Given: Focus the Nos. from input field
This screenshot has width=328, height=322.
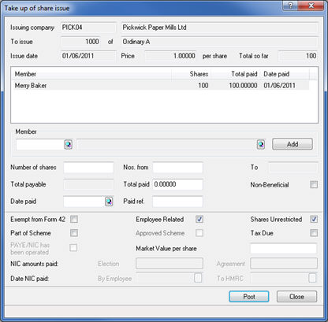Looking at the screenshot, I should click(x=177, y=168).
